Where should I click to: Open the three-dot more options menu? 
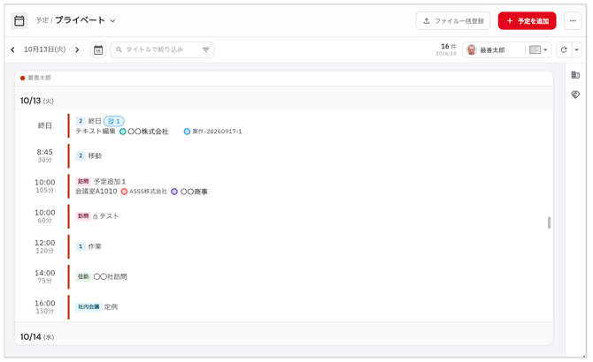coord(573,20)
